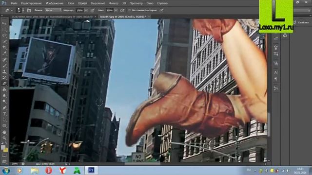This screenshot has height=175, width=312.
Task: Select the Lasso tool
Action: (x=4, y=35)
